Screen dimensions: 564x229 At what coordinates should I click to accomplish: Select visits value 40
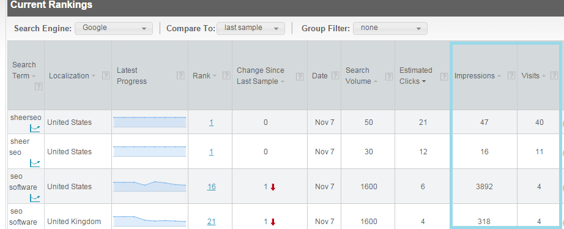tap(539, 122)
